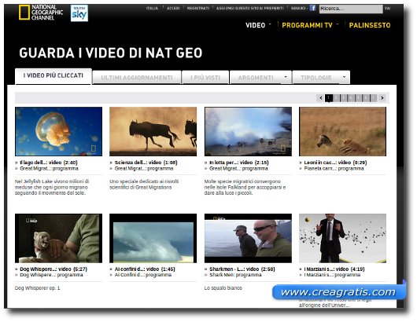
Task: Click 'Scienza dell...: video (1:08)' link
Action: (x=146, y=163)
